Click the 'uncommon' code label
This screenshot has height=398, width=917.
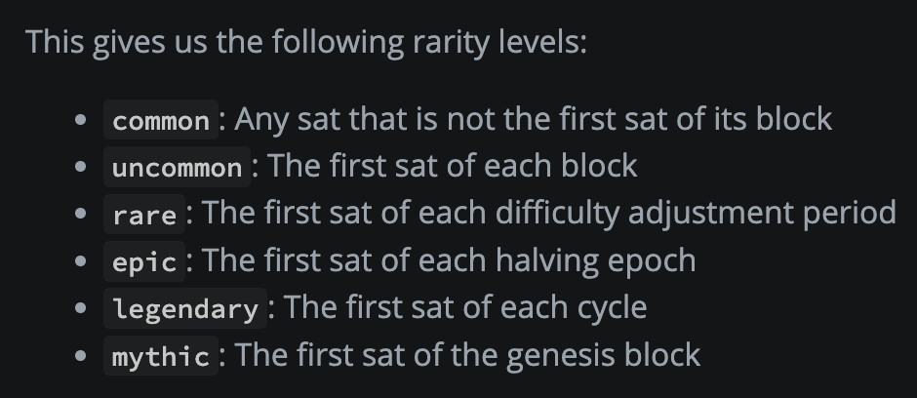178,167
